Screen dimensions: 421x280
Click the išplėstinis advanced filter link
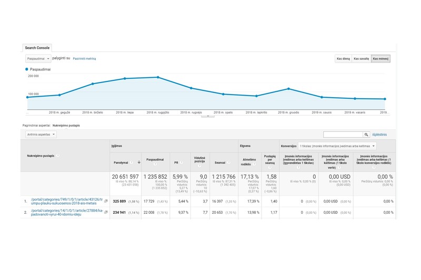tap(379, 134)
